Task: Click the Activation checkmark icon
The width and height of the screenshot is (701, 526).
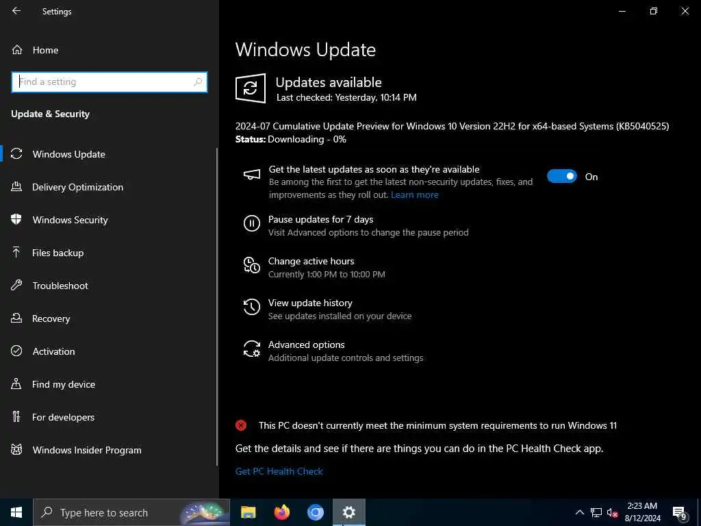Action: [x=16, y=351]
